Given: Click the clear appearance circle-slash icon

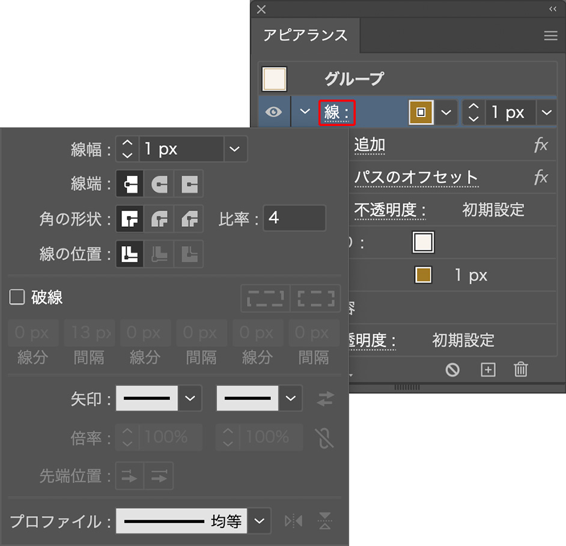Looking at the screenshot, I should (452, 370).
